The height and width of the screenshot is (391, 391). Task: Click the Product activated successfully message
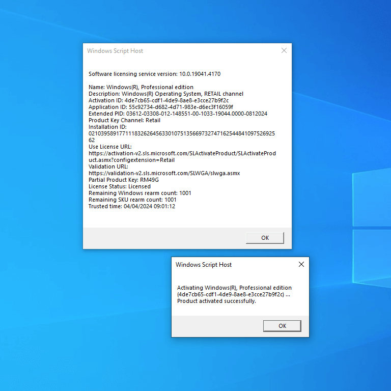216,301
